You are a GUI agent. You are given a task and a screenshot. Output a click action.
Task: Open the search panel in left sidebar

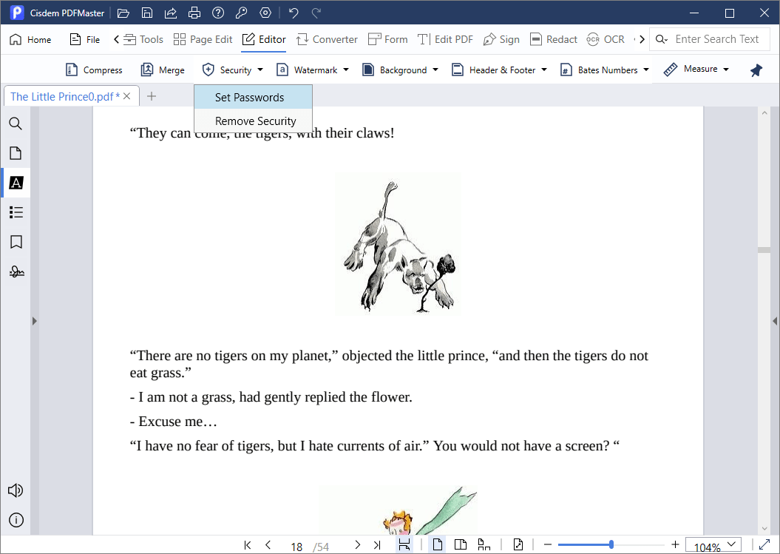coord(16,124)
